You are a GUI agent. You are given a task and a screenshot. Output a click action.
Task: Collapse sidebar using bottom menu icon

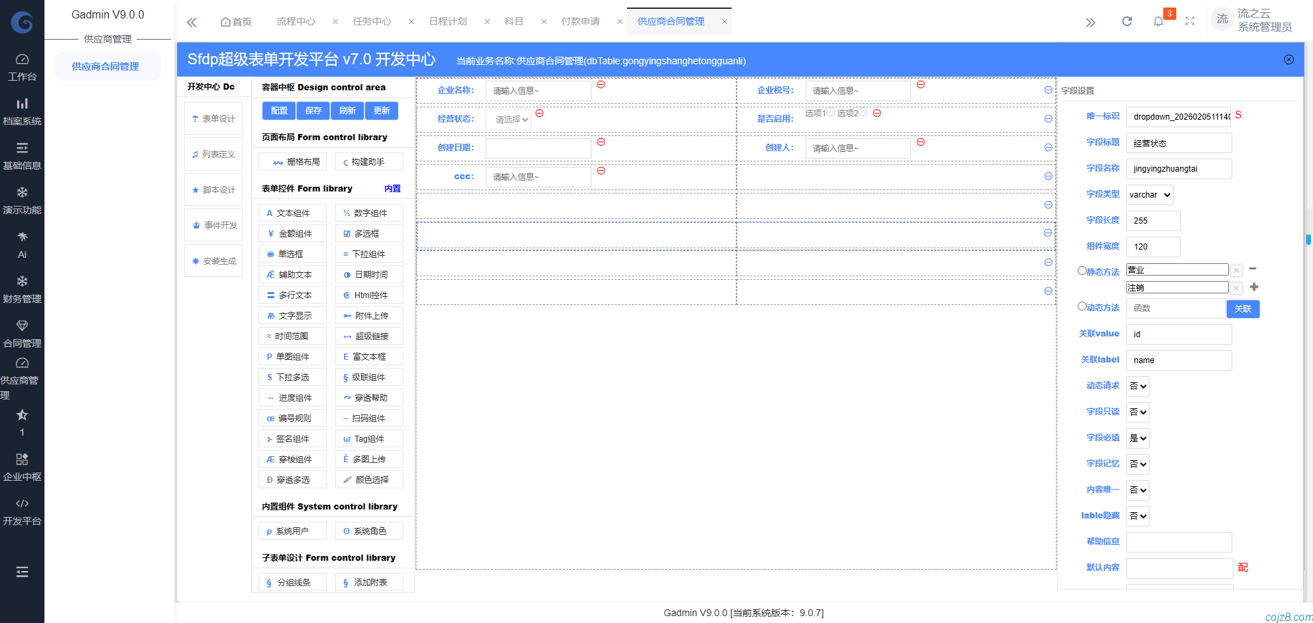(22, 572)
